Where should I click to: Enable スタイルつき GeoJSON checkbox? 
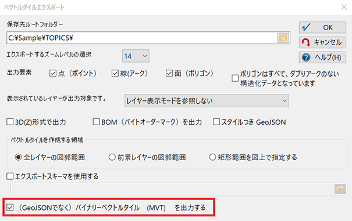pos(216,122)
